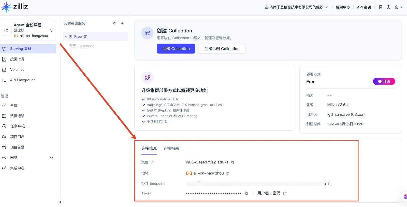Click the 创建 Collection button
Viewport: 407px width, 207px height.
(x=176, y=49)
